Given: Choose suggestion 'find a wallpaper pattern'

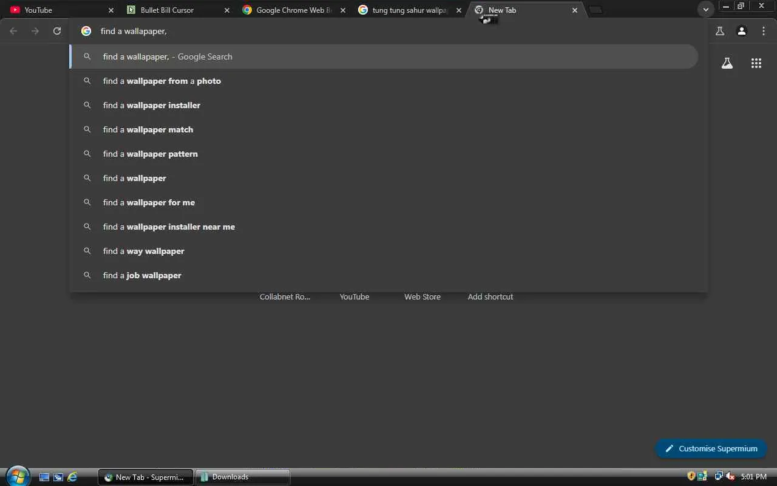Looking at the screenshot, I should tap(384, 154).
